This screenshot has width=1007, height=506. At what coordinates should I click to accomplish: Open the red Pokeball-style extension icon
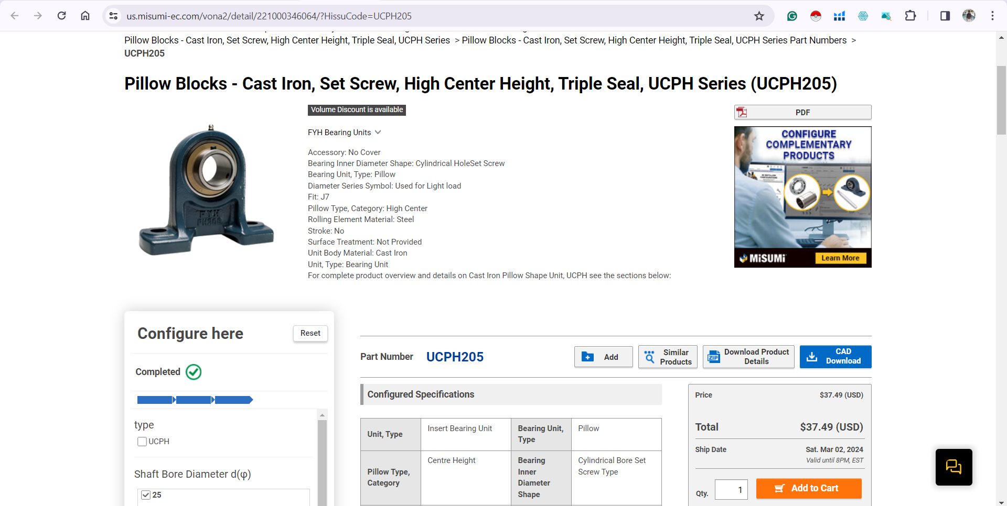tap(816, 16)
